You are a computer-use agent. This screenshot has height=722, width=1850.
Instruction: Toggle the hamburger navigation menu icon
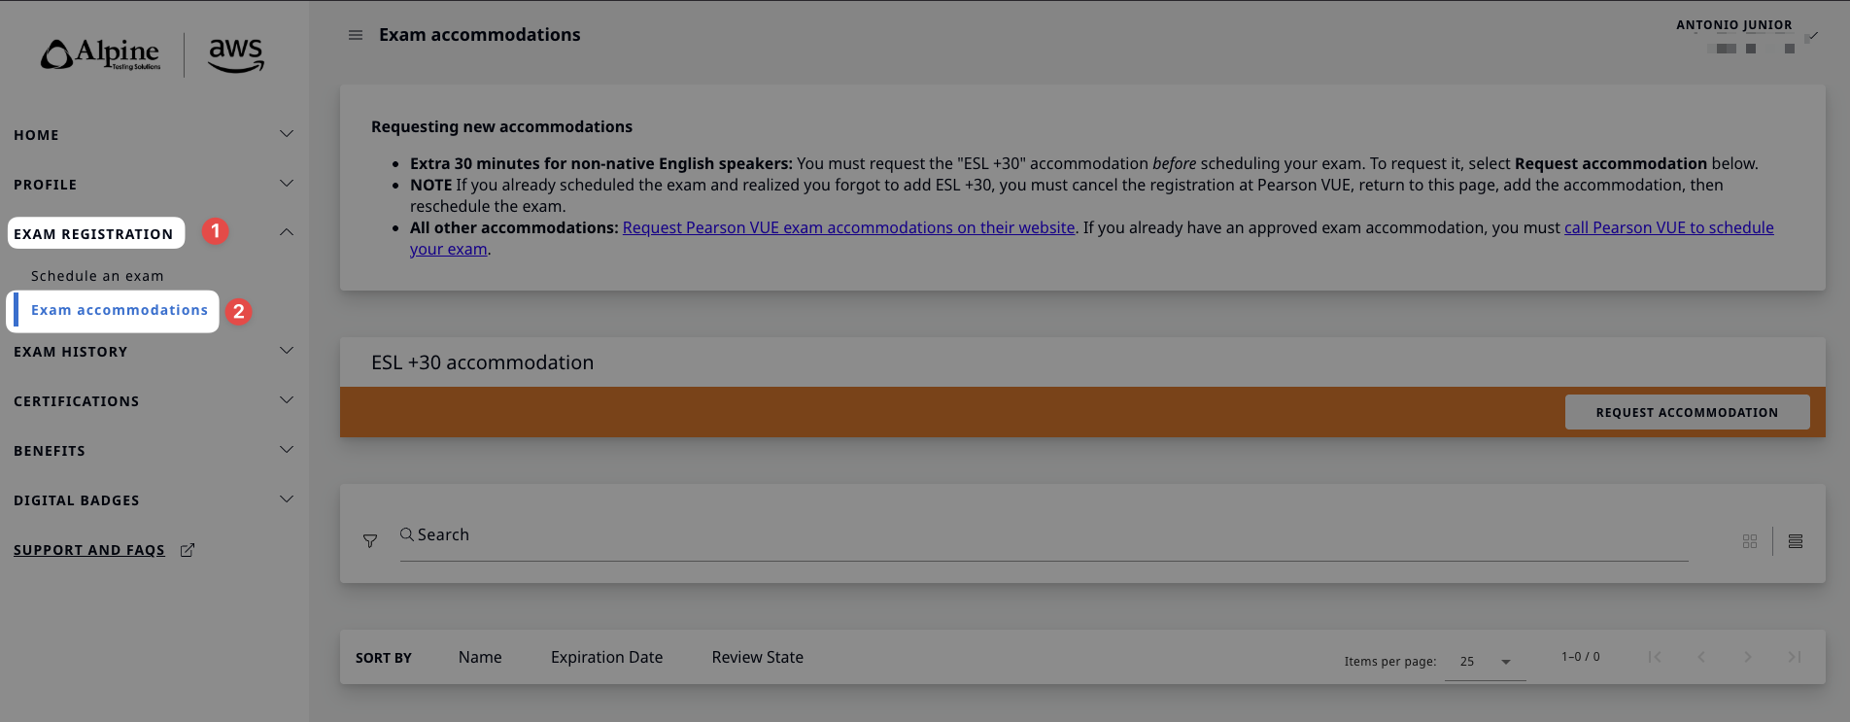[356, 35]
